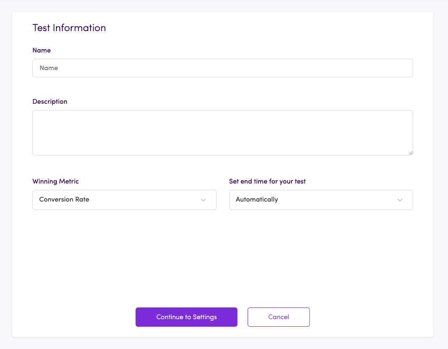448x349 pixels.
Task: Click the Description box resize handle
Action: coord(411,153)
